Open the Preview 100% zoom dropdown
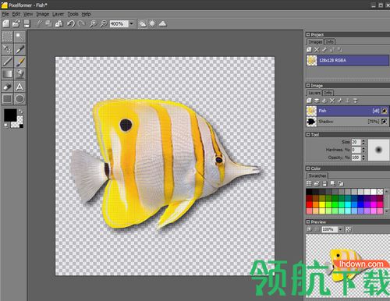Viewport: 390px width, 301px height. (x=340, y=229)
